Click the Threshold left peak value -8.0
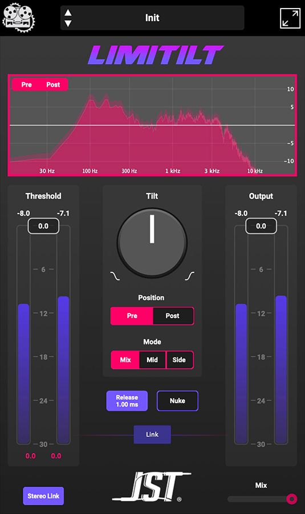Screen dimensions: 305x514 point(23,214)
